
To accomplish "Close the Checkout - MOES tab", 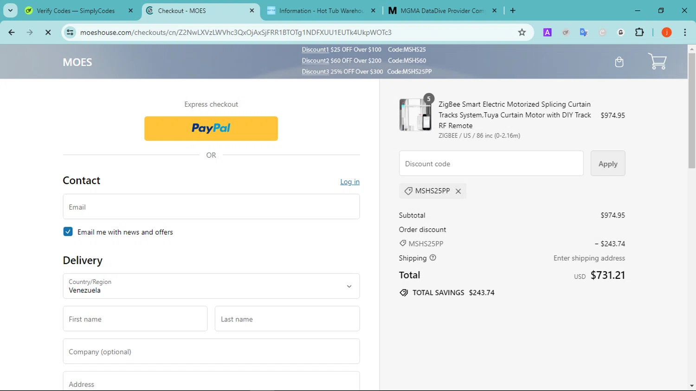I will click(252, 11).
